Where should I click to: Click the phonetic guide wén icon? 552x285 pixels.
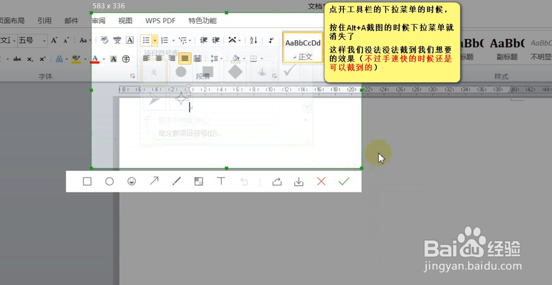[117, 40]
